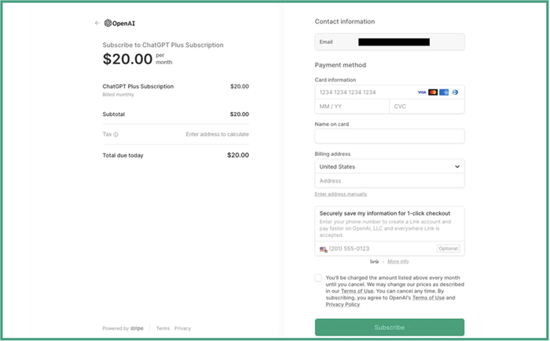The height and width of the screenshot is (341, 550).
Task: Click the card number field
Action: [x=361, y=93]
